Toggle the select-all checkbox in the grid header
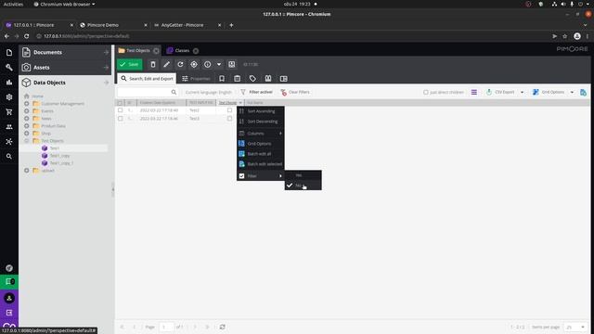This screenshot has width=594, height=334. [120, 103]
